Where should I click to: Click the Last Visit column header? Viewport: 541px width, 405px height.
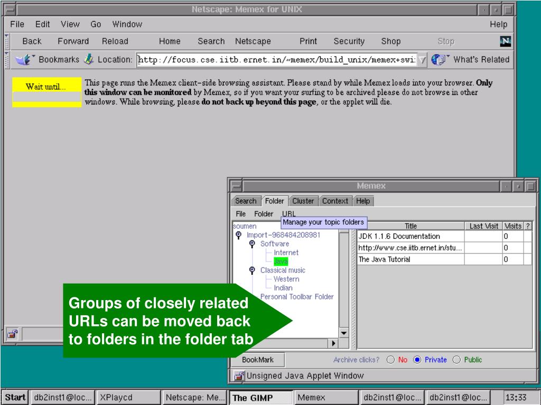(x=484, y=226)
